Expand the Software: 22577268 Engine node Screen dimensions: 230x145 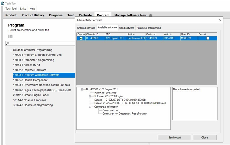[x=90, y=96]
